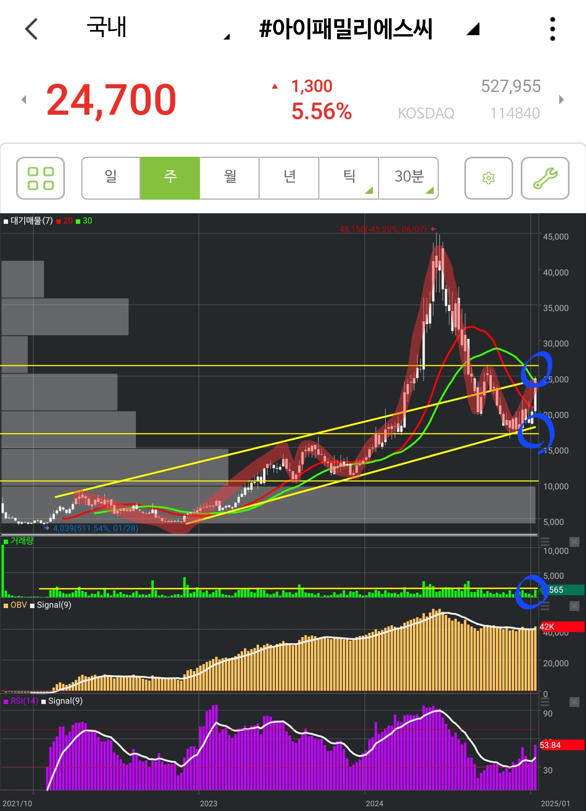
Task: Tap the orange OBV legend label
Action: (15, 605)
